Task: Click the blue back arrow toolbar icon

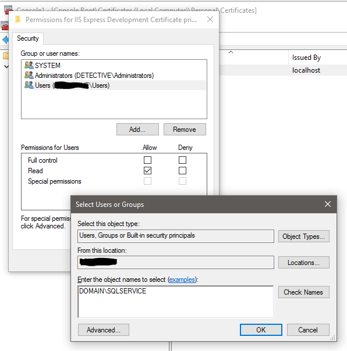Action: [x=5, y=40]
